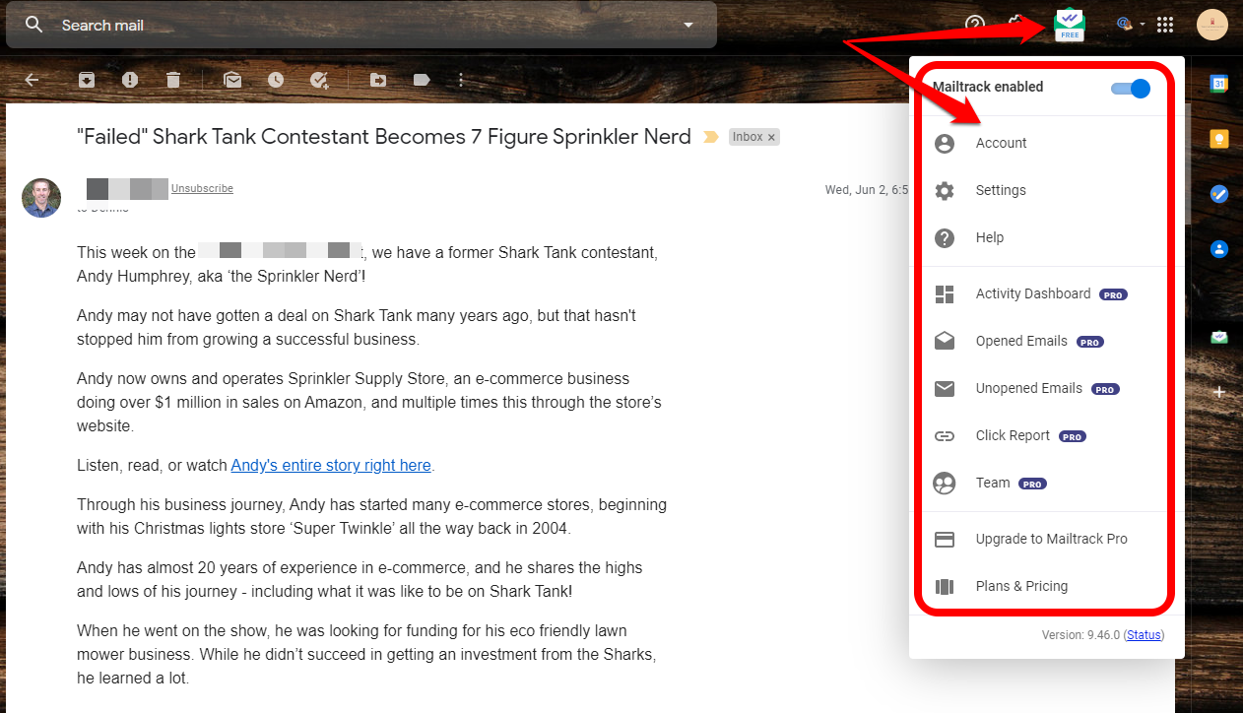Open Help in Mailtrack menu
The height and width of the screenshot is (713, 1243).
point(1046,237)
